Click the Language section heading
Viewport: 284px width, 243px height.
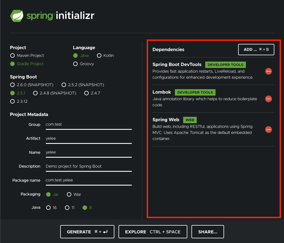[x=84, y=47]
